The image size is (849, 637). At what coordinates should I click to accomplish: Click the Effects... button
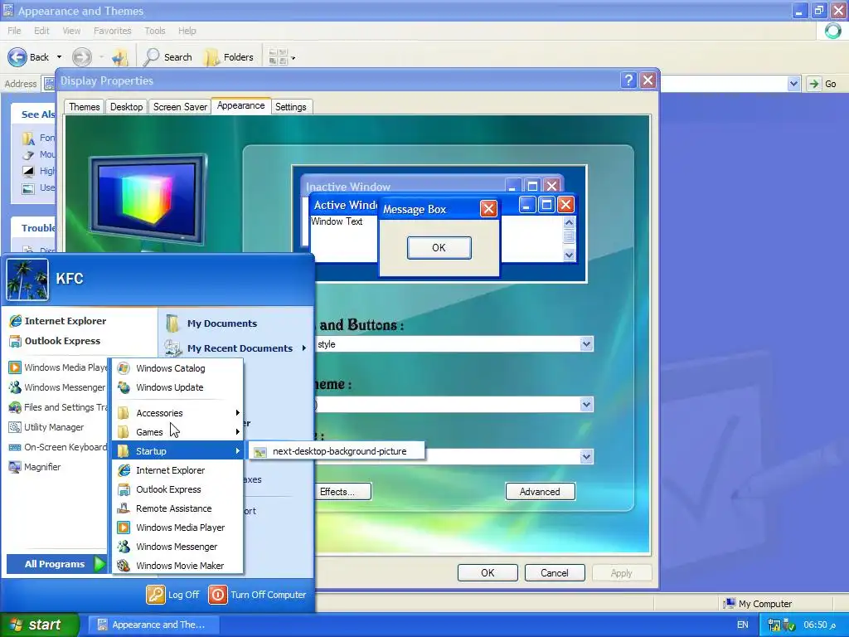343,492
